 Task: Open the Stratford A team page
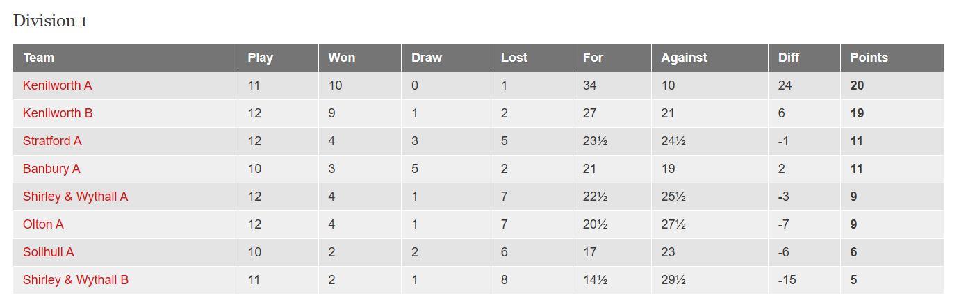[52, 141]
